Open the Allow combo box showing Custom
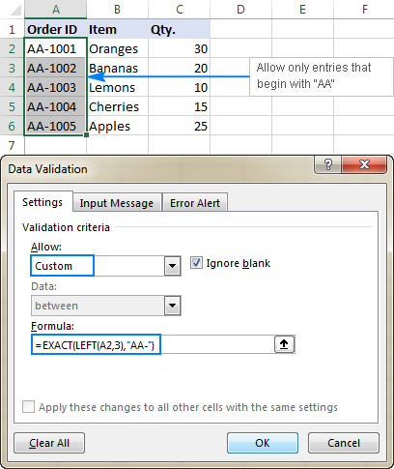 click(x=105, y=266)
